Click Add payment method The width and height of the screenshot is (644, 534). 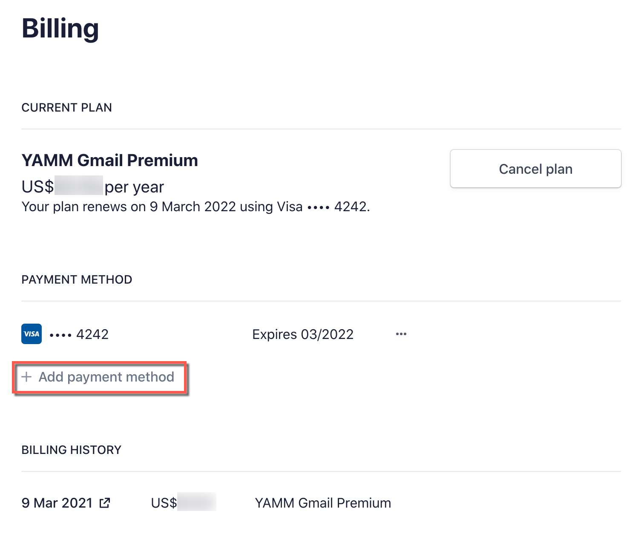(106, 377)
